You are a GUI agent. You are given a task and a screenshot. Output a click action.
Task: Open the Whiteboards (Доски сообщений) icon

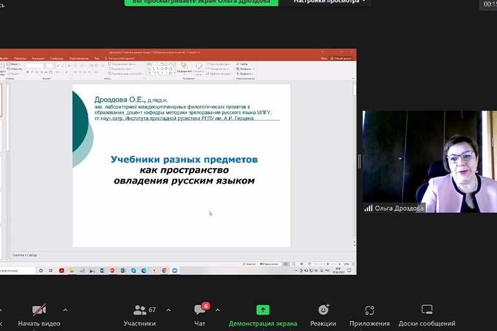426,310
